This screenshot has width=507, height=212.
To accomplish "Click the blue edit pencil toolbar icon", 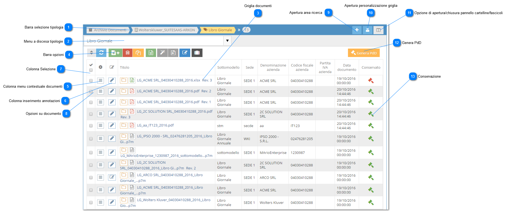I will 185,53.
